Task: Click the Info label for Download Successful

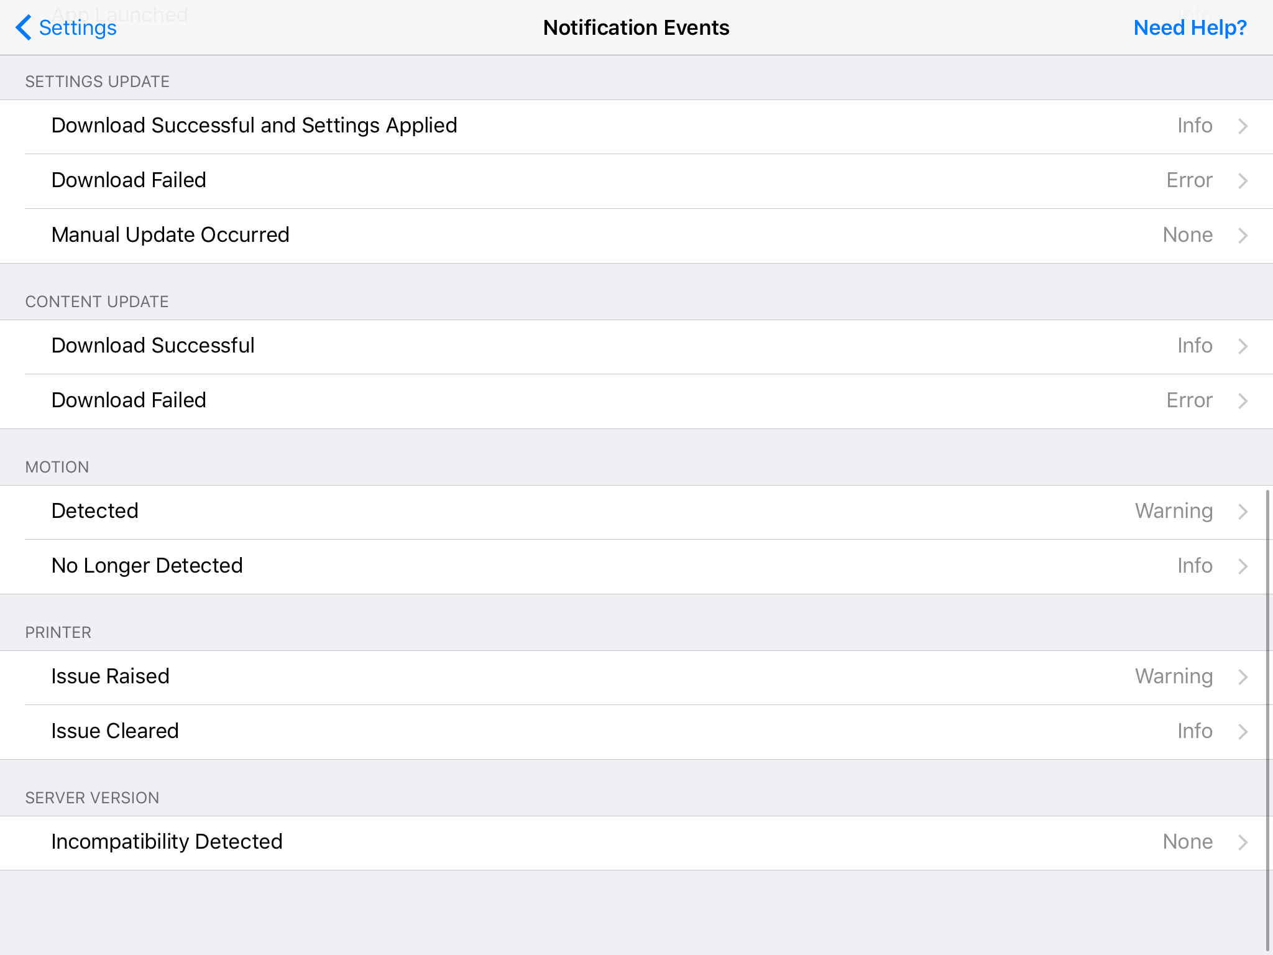Action: tap(1194, 345)
